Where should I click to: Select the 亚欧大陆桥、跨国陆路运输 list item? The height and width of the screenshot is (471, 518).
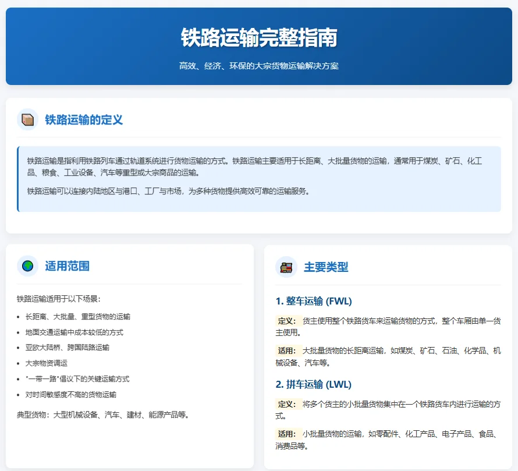(x=66, y=347)
